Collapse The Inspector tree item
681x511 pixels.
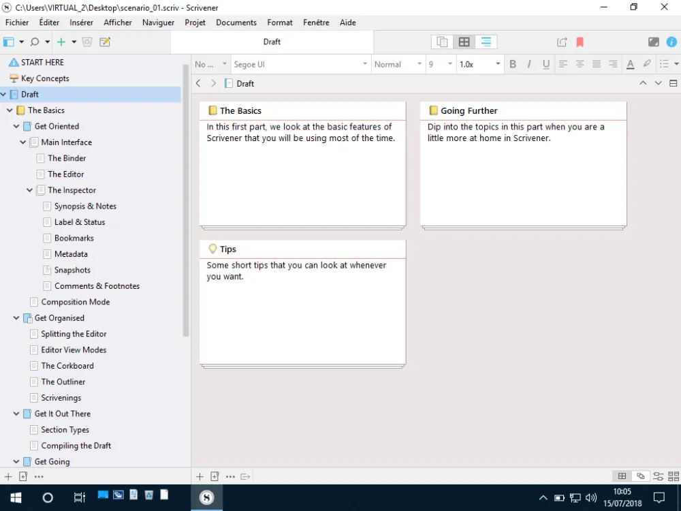(x=29, y=190)
